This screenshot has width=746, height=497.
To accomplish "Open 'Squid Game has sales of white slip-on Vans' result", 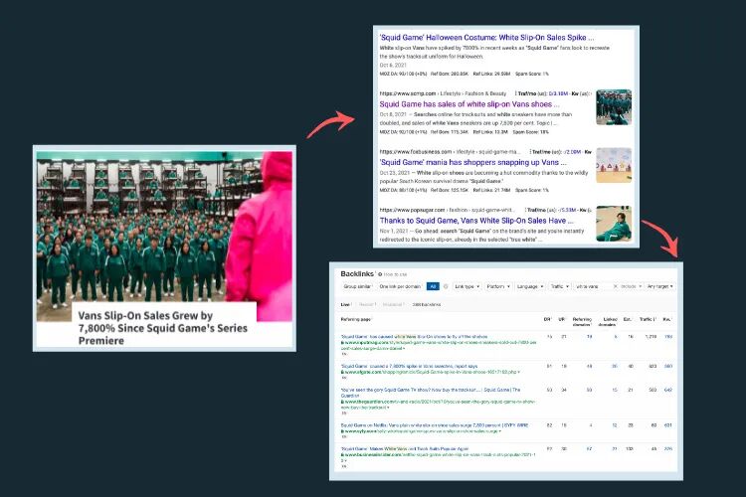I will click(x=469, y=104).
